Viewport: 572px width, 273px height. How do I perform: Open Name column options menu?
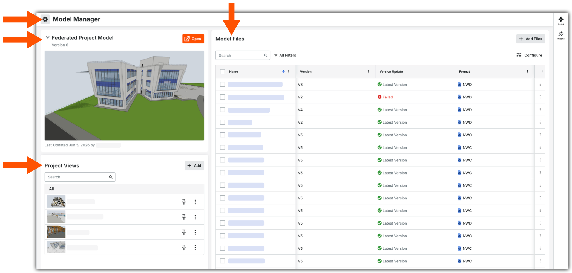[289, 72]
